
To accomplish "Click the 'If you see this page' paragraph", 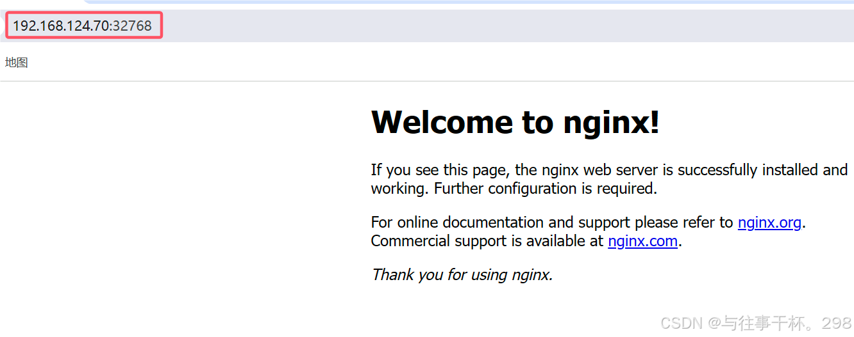I will click(609, 179).
